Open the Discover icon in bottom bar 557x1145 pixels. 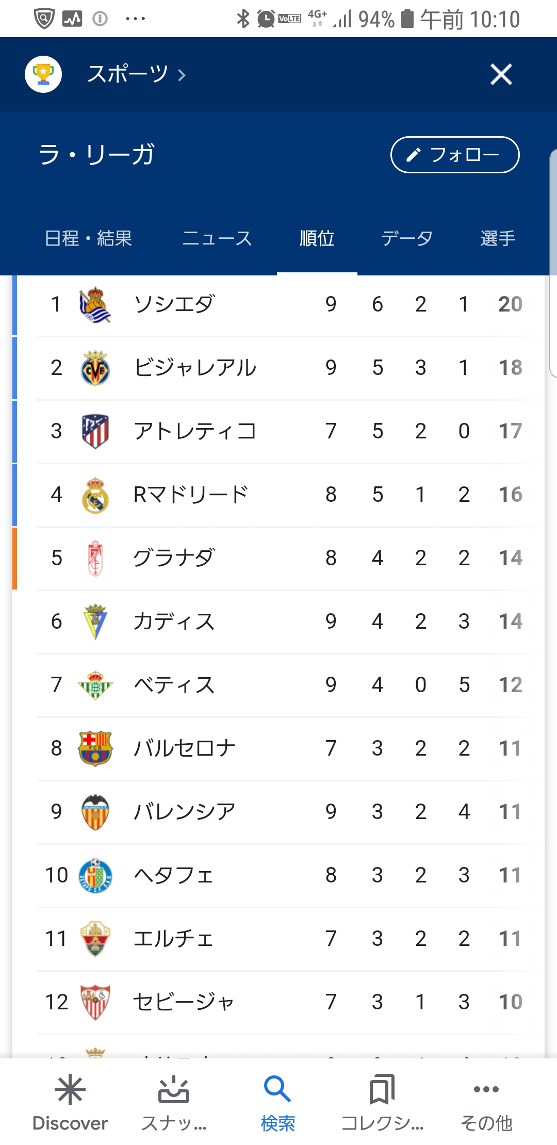pos(70,1089)
